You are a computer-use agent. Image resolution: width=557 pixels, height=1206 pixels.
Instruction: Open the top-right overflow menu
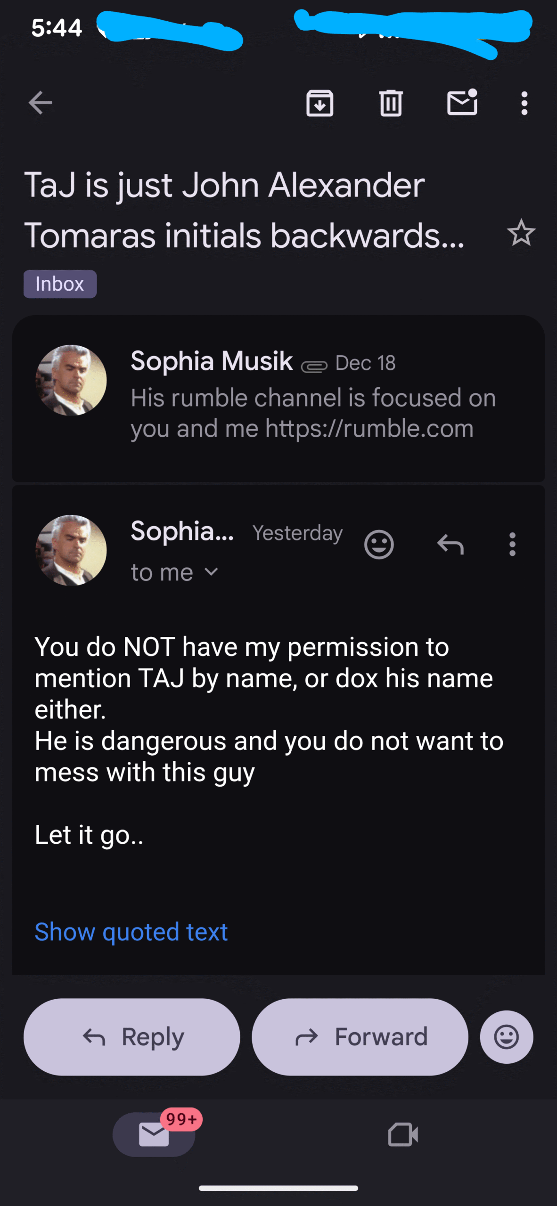[524, 103]
